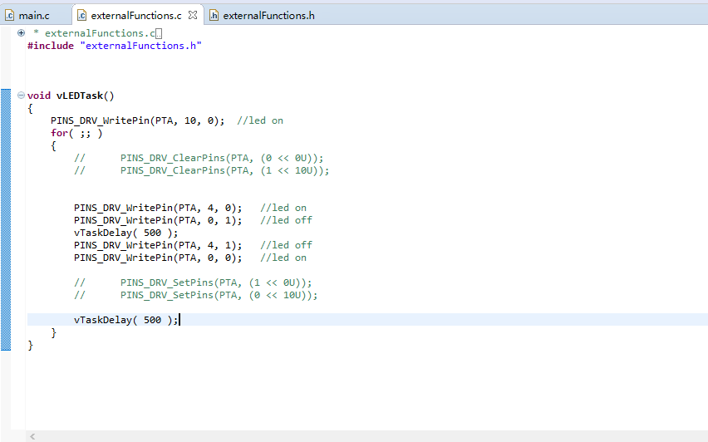The width and height of the screenshot is (708, 442).
Task: Collapse the vLEDTask function body
Action: (x=21, y=96)
